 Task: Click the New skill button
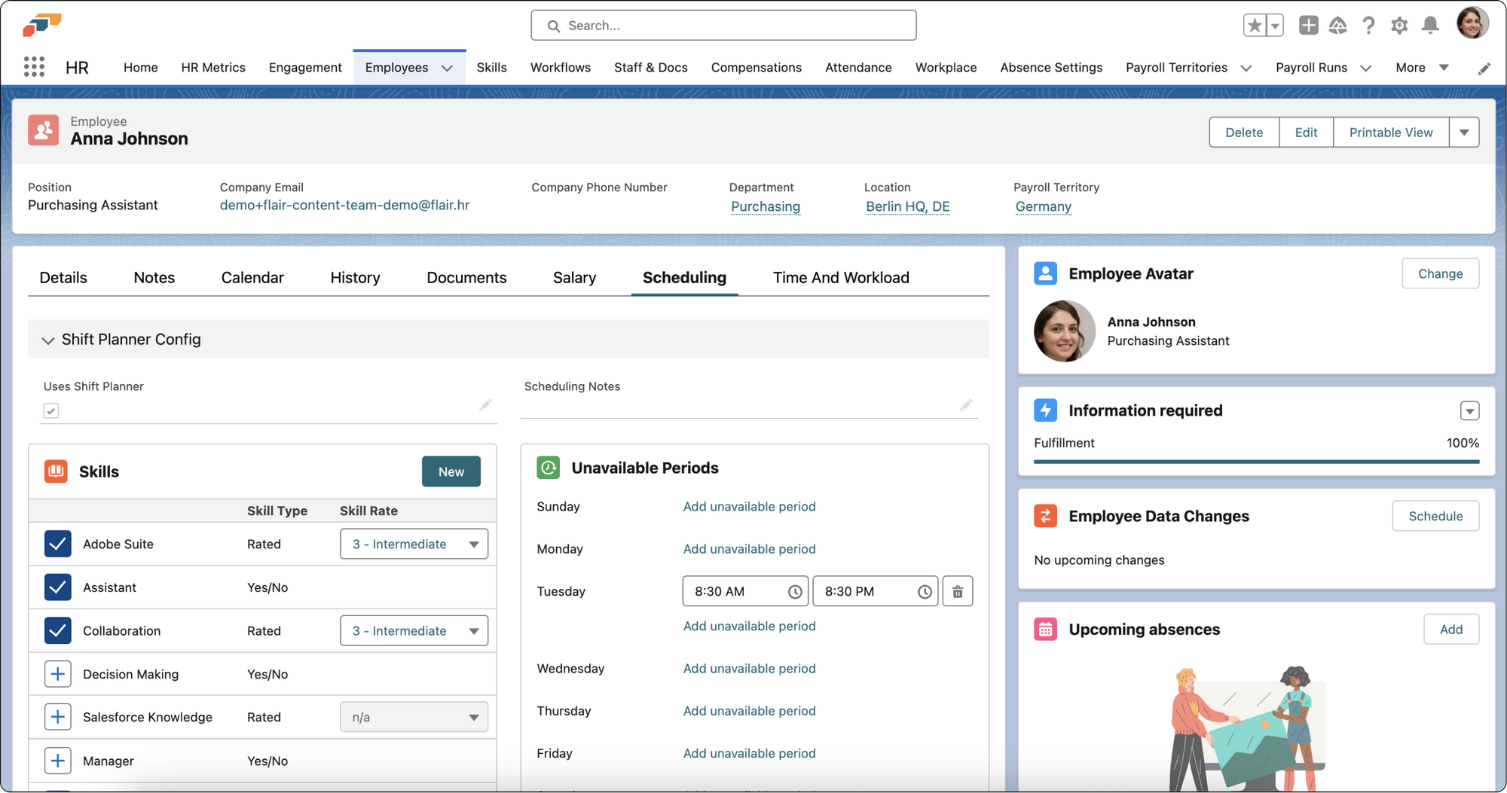451,472
